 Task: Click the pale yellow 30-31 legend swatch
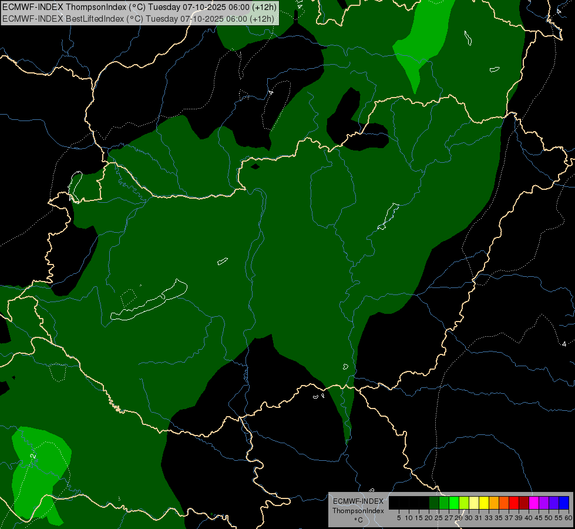coord(474,503)
